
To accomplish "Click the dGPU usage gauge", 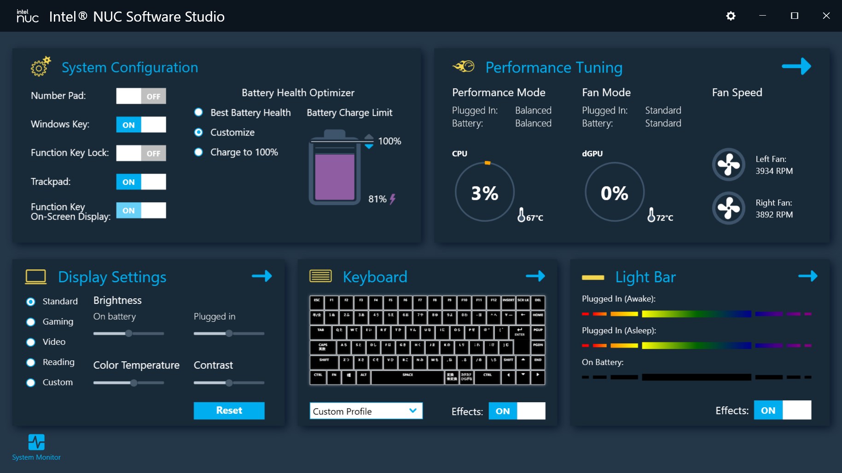I will pos(615,192).
